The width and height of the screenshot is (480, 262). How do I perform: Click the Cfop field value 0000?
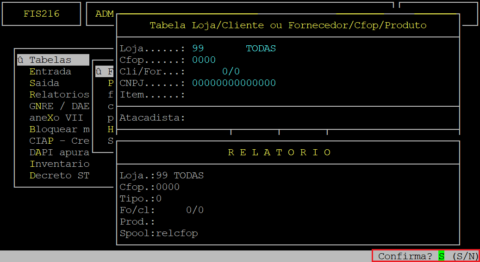204,60
